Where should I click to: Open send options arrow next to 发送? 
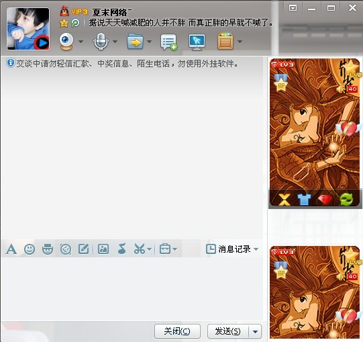click(x=256, y=331)
